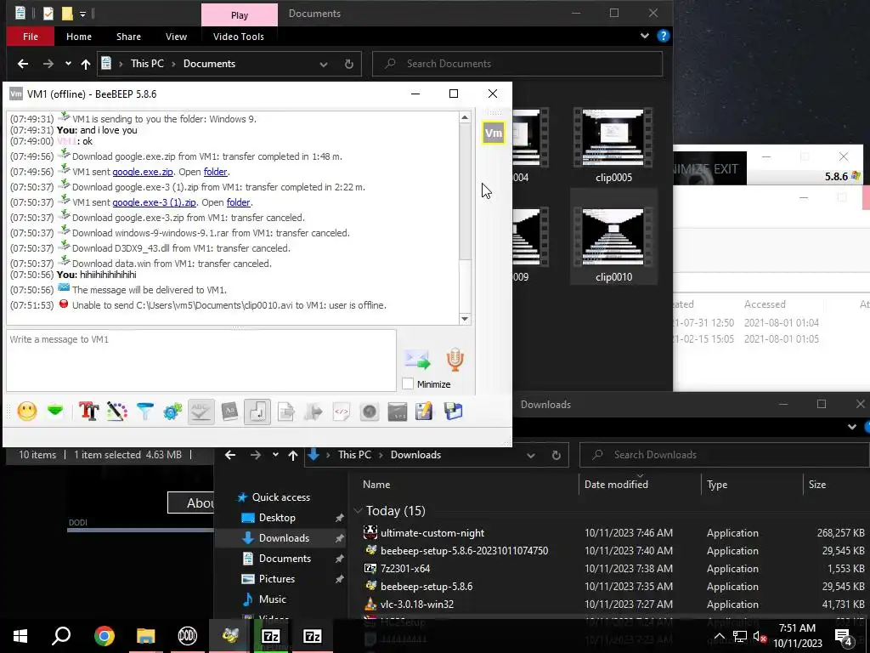Switch to the View ribbon tab
This screenshot has width=870, height=653.
[176, 37]
